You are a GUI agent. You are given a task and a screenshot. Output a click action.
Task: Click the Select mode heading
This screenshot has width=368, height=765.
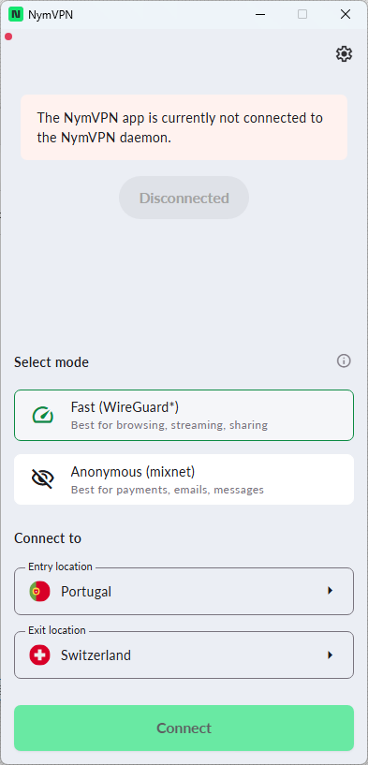click(52, 362)
